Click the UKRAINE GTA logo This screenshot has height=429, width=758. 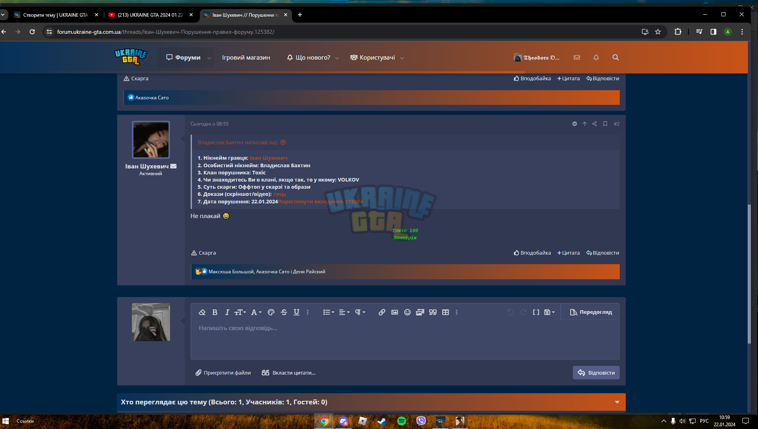click(131, 57)
